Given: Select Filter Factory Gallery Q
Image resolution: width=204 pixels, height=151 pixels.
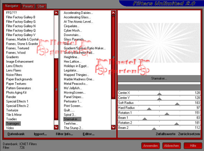Looking at the screenshot, I should pos(21,30).
